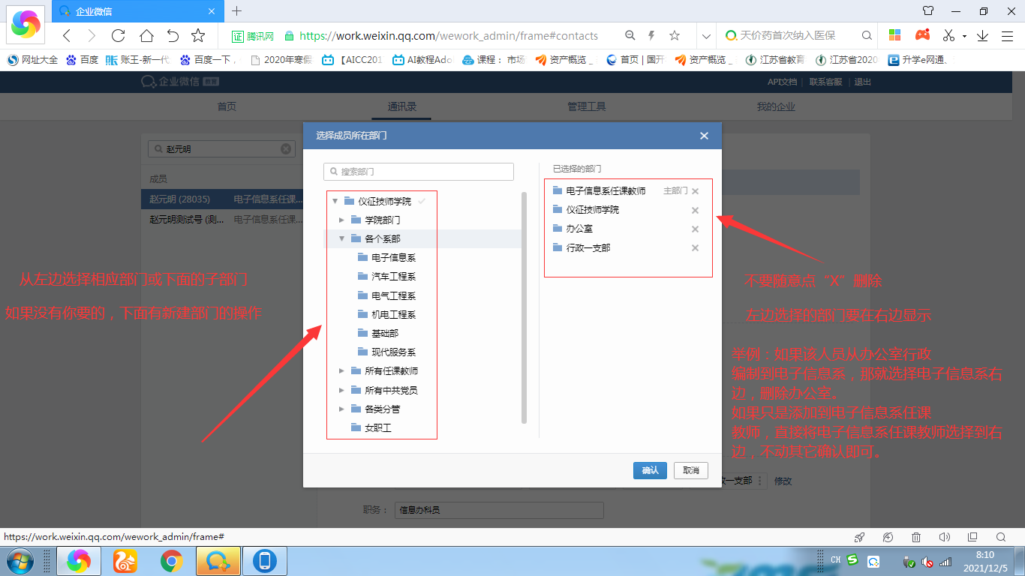Click the 确认 button
This screenshot has width=1025, height=576.
coord(650,470)
